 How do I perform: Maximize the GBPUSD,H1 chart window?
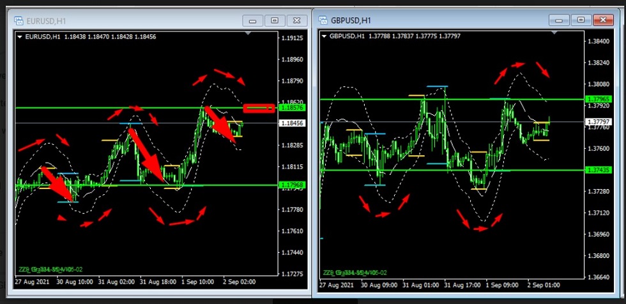pyautogui.click(x=580, y=20)
